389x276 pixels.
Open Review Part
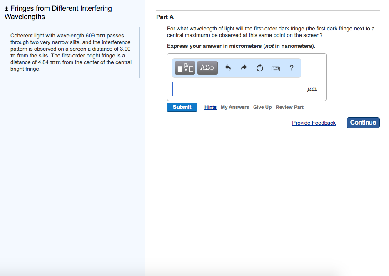pyautogui.click(x=289, y=107)
